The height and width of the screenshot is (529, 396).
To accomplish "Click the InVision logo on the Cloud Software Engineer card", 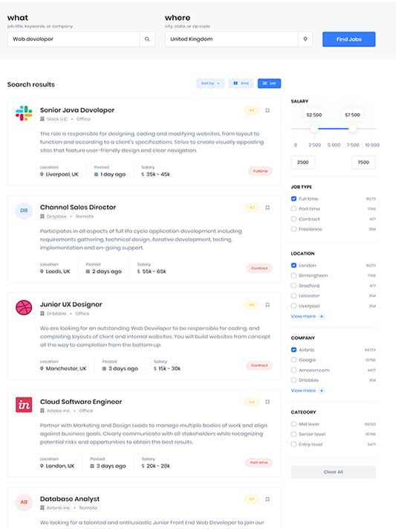I will 24,405.
